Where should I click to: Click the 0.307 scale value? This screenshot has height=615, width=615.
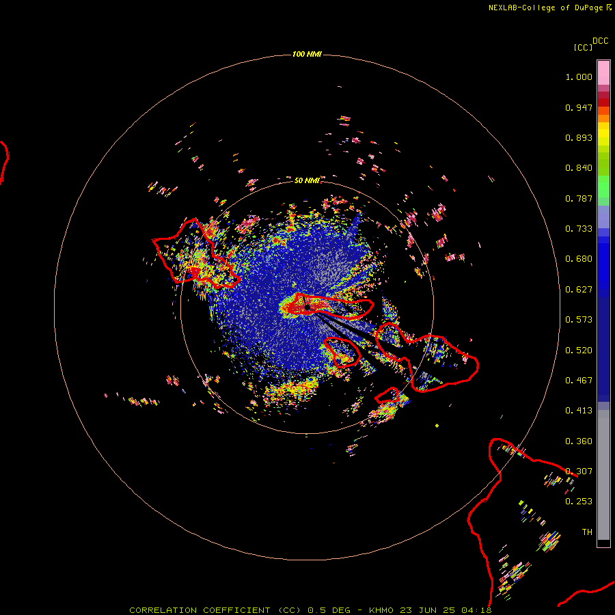pyautogui.click(x=579, y=471)
